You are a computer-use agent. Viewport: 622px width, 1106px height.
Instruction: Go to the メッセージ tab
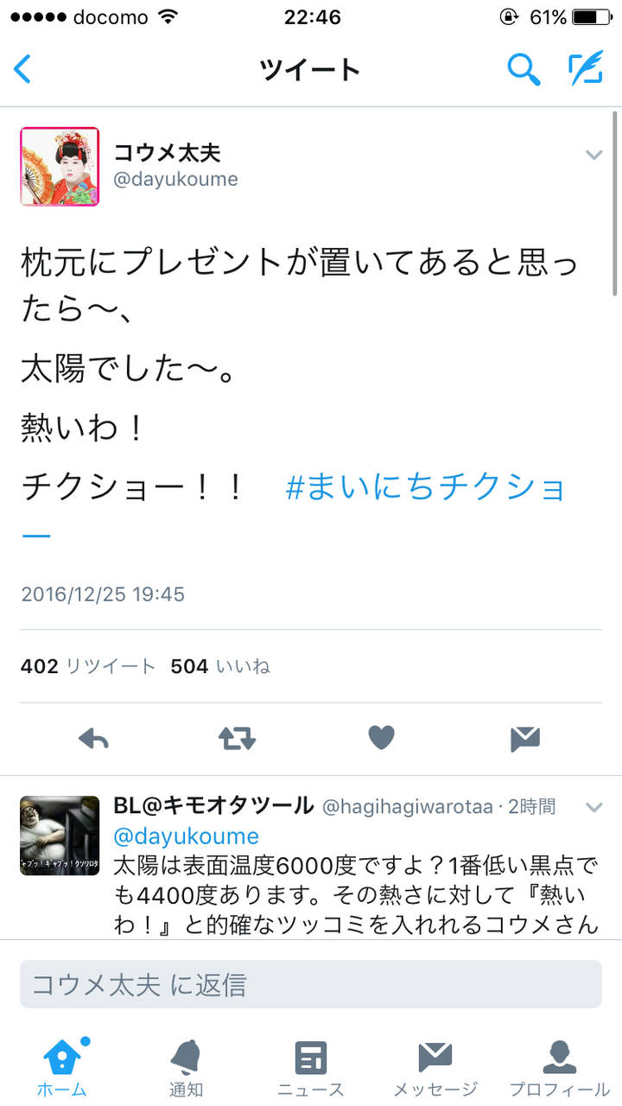[x=435, y=1067]
